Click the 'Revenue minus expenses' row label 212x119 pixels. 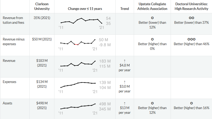[14, 41]
